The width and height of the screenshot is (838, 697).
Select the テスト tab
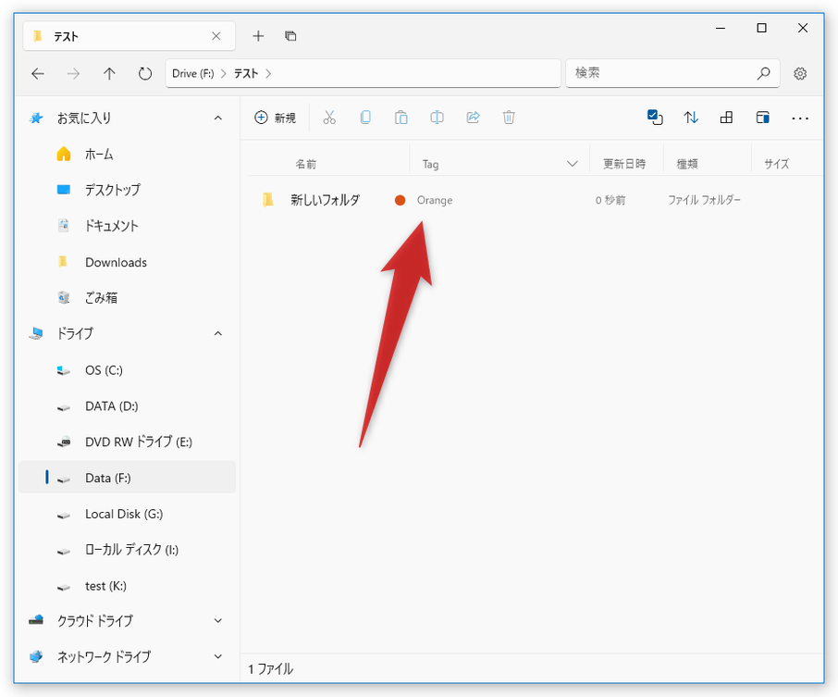click(x=129, y=36)
